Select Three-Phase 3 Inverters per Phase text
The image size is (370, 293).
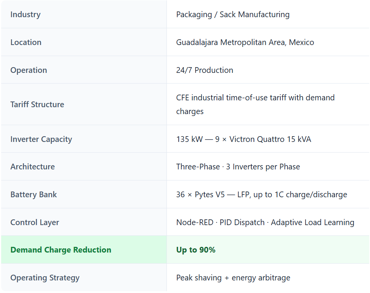click(x=238, y=167)
